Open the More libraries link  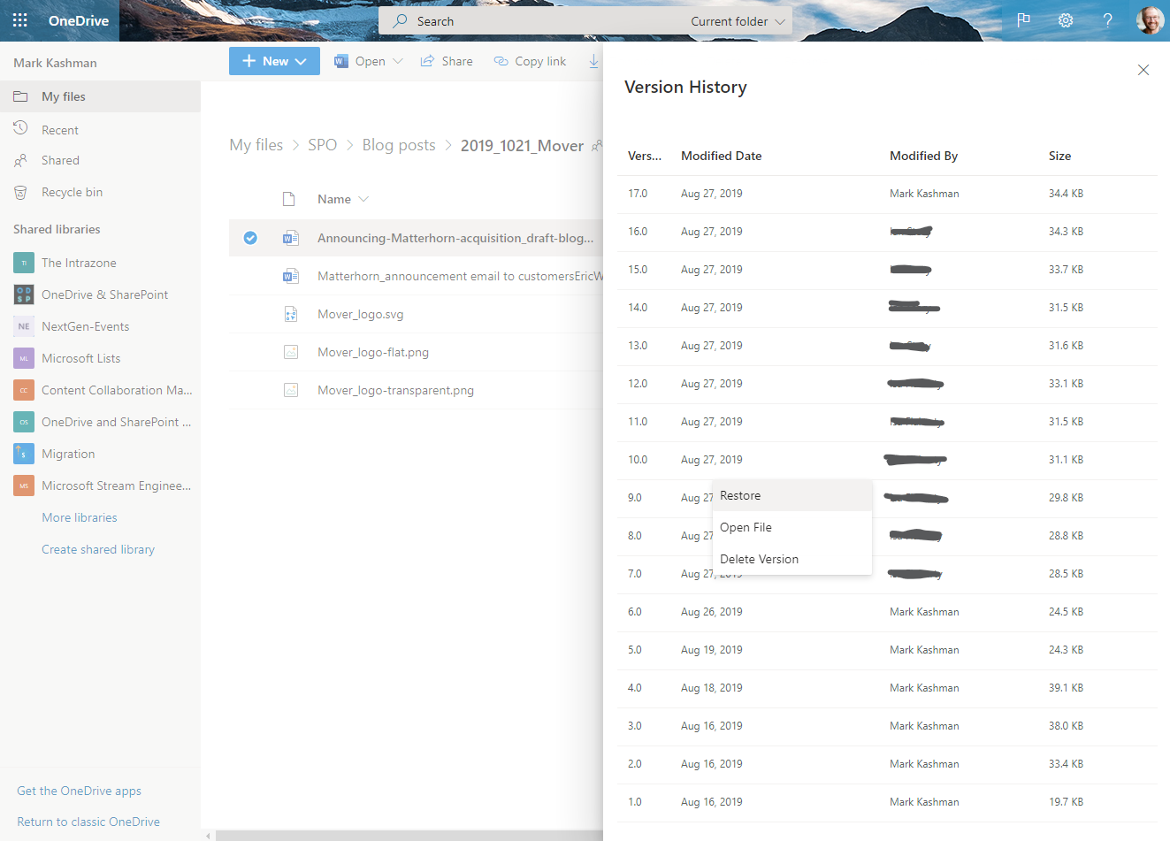point(80,517)
